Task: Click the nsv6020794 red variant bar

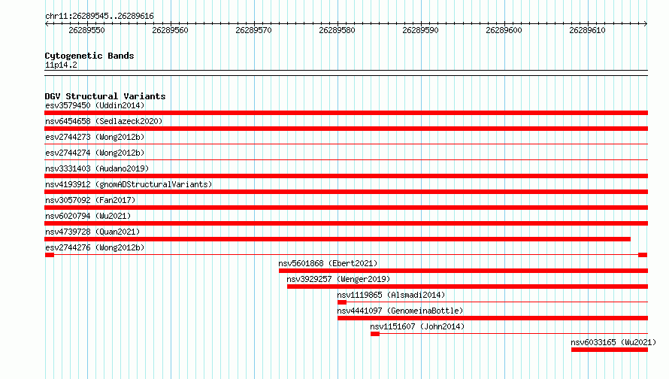Action: coord(346,223)
